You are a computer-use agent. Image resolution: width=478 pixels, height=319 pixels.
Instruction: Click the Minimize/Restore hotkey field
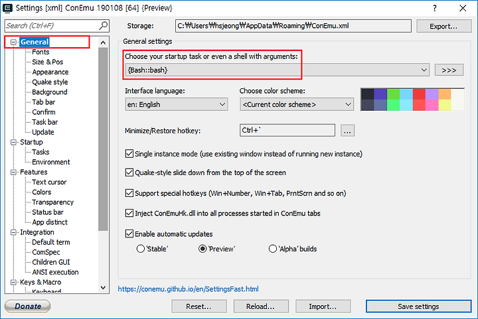tap(287, 130)
